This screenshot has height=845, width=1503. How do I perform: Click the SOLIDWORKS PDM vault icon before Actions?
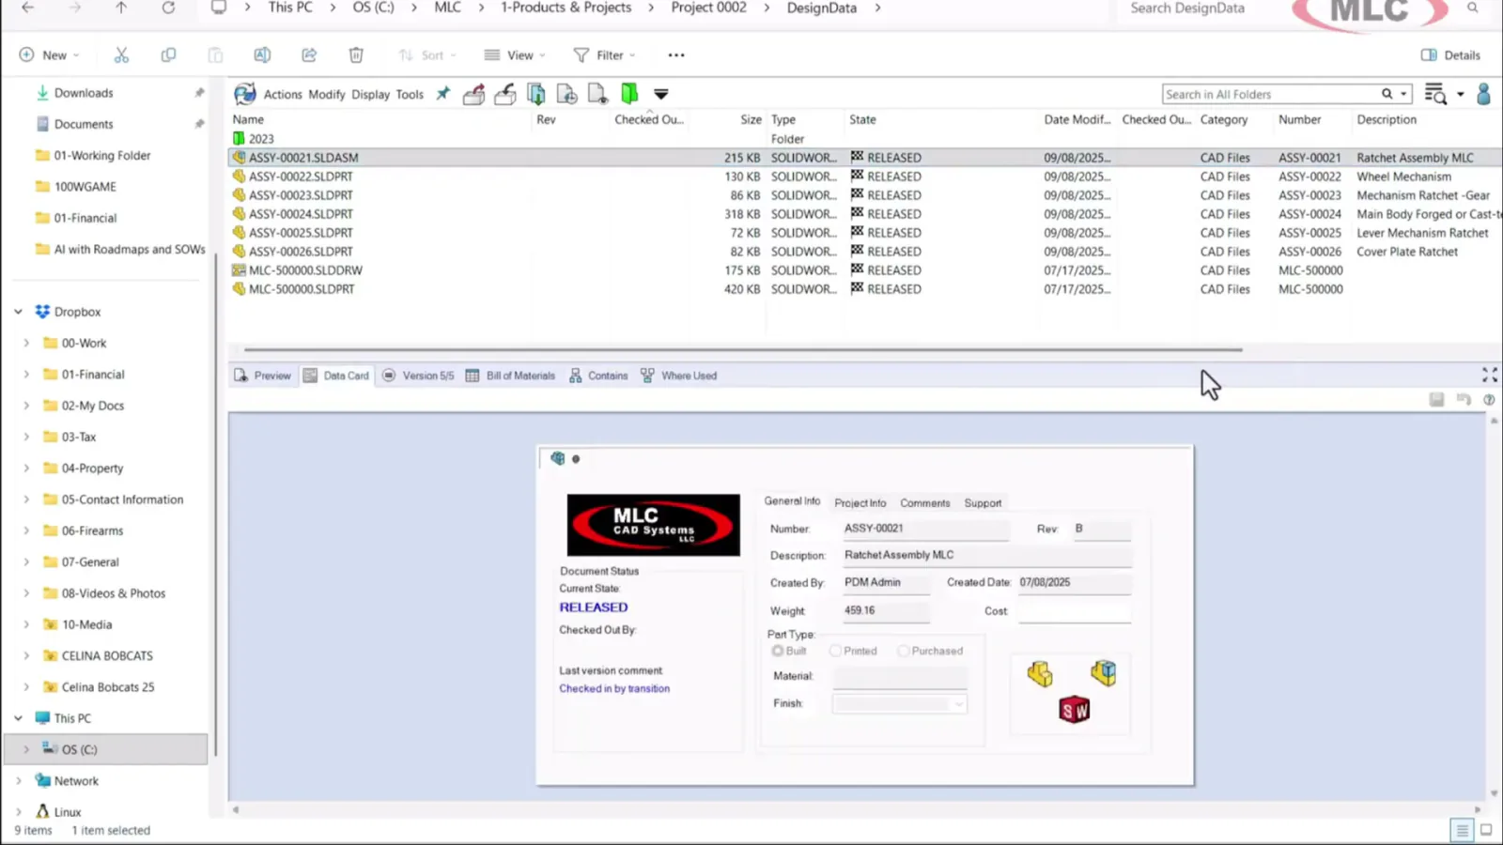[245, 94]
